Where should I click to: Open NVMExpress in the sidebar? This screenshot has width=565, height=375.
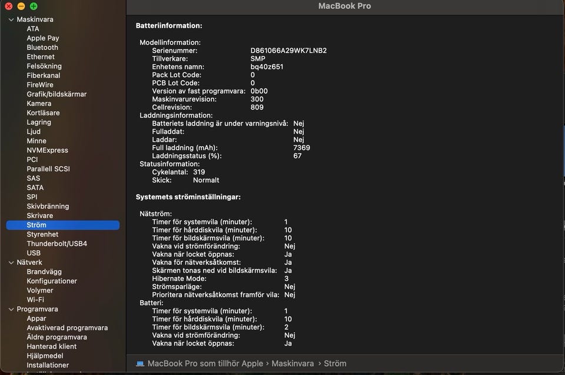click(x=47, y=150)
